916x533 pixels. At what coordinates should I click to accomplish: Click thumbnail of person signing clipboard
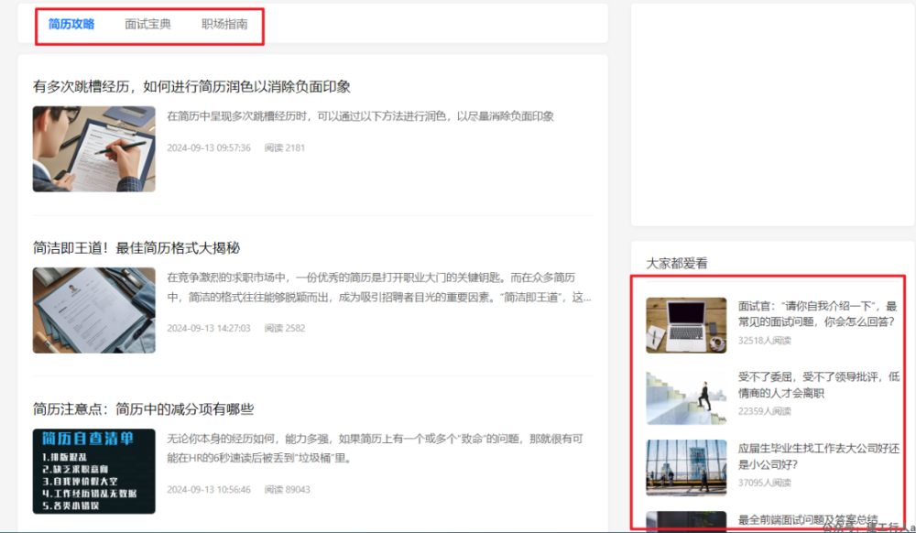pyautogui.click(x=94, y=149)
